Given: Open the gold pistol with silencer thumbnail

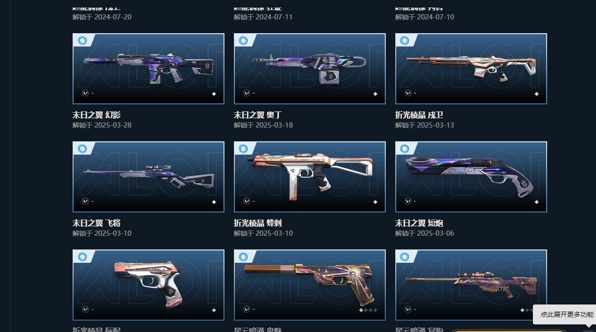Looking at the screenshot, I should (310, 285).
